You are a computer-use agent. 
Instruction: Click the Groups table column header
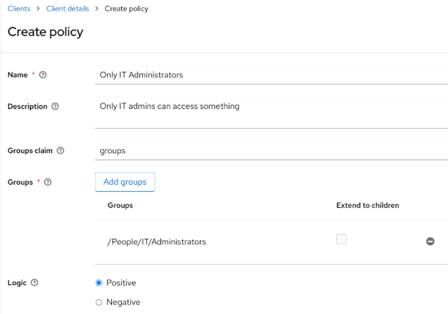point(120,205)
